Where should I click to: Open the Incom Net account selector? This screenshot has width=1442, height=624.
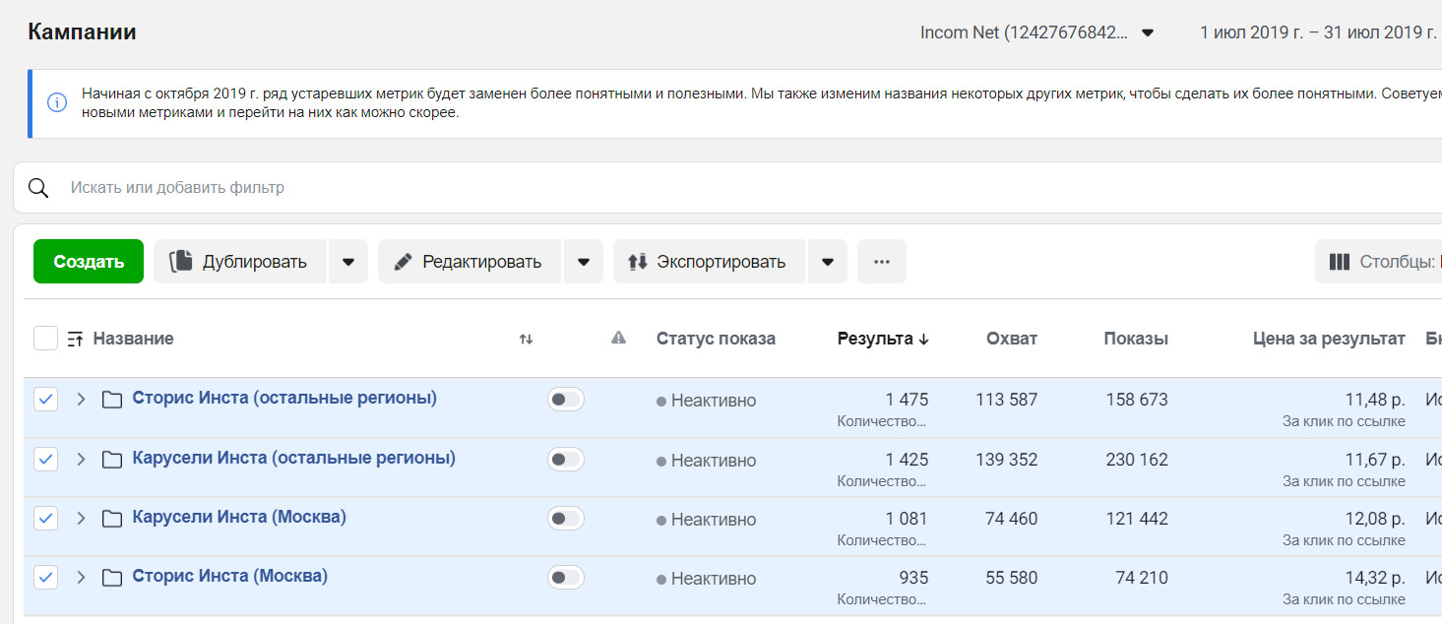click(x=1036, y=32)
